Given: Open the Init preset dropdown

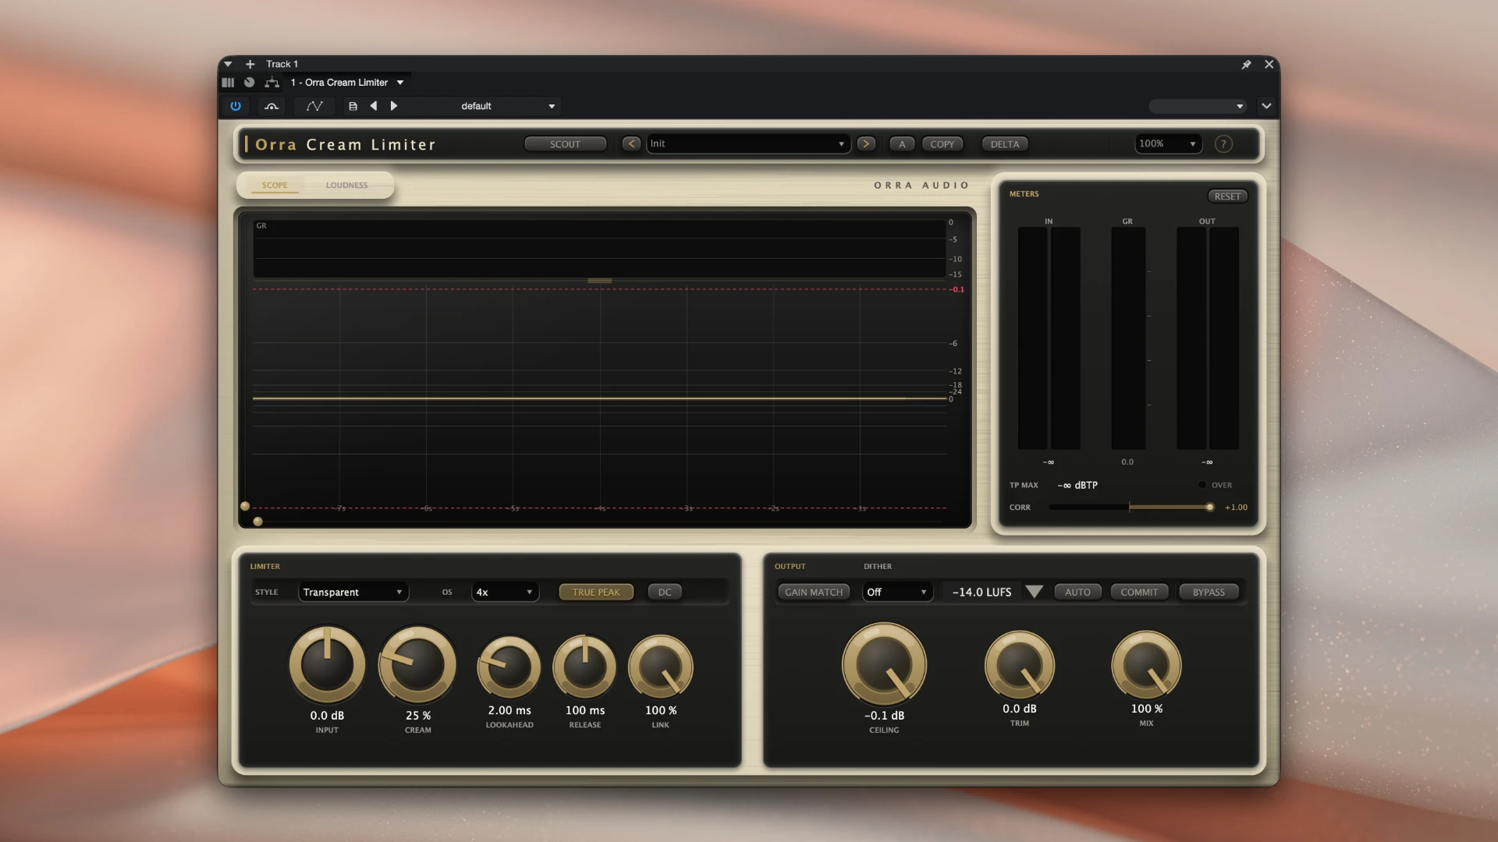Looking at the screenshot, I should click(747, 144).
